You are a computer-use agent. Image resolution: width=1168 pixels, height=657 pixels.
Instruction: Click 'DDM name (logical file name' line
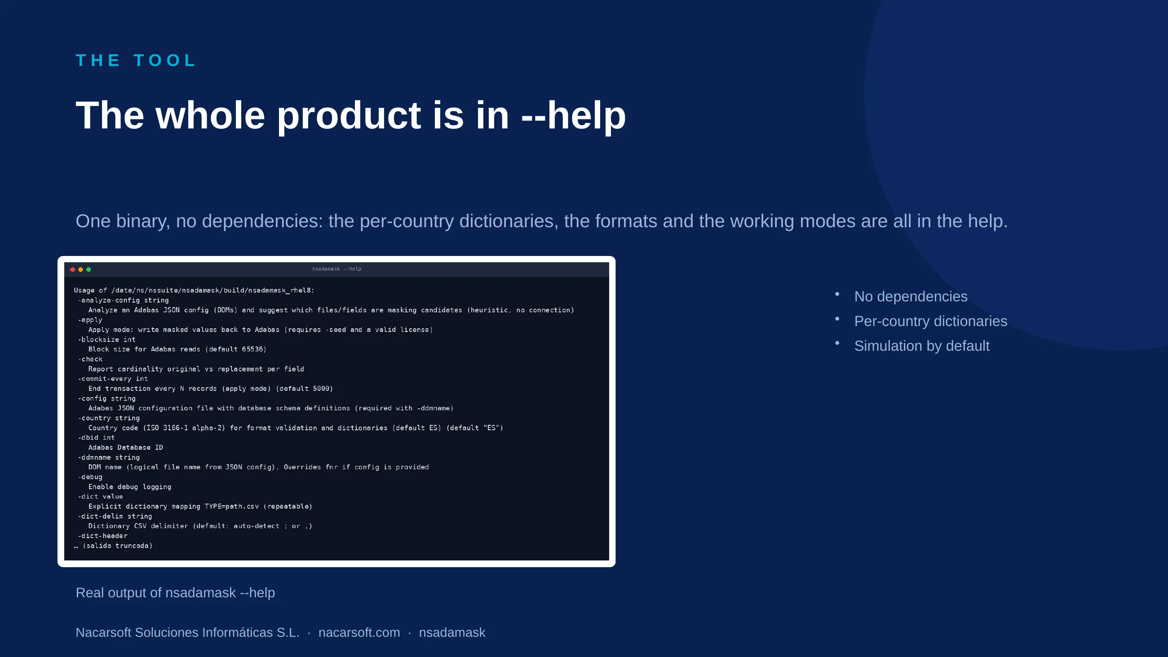(258, 467)
